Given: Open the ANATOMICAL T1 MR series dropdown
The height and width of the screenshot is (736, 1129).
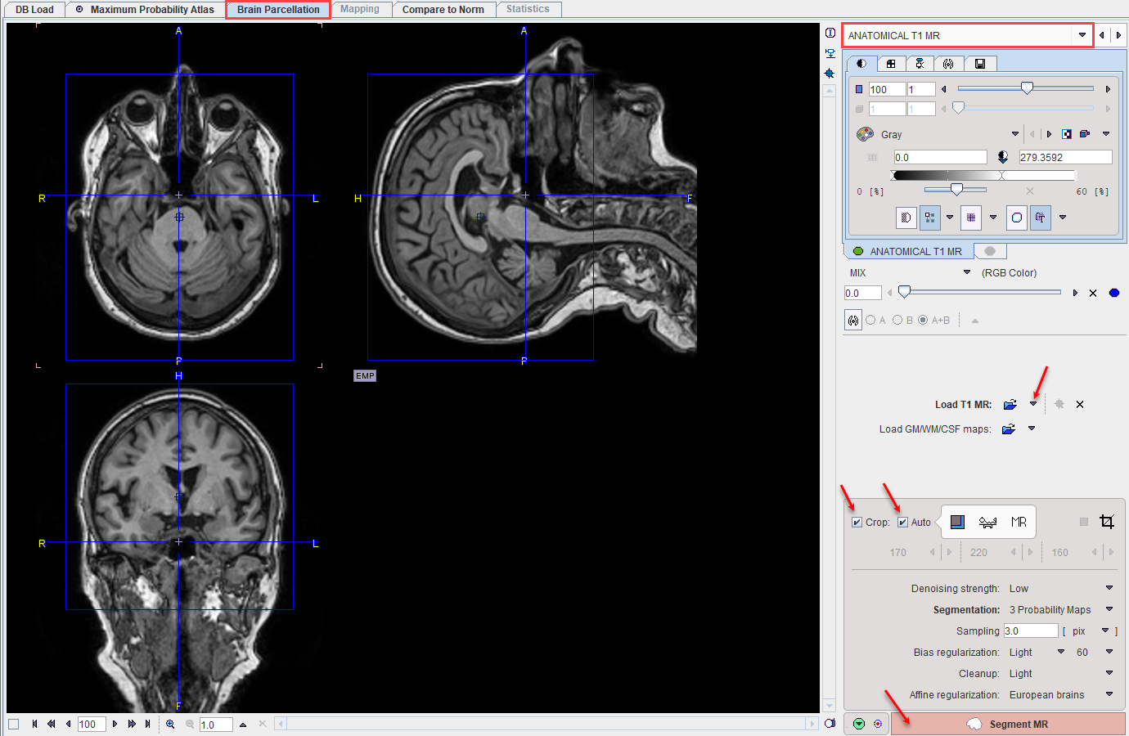Looking at the screenshot, I should pyautogui.click(x=1082, y=35).
